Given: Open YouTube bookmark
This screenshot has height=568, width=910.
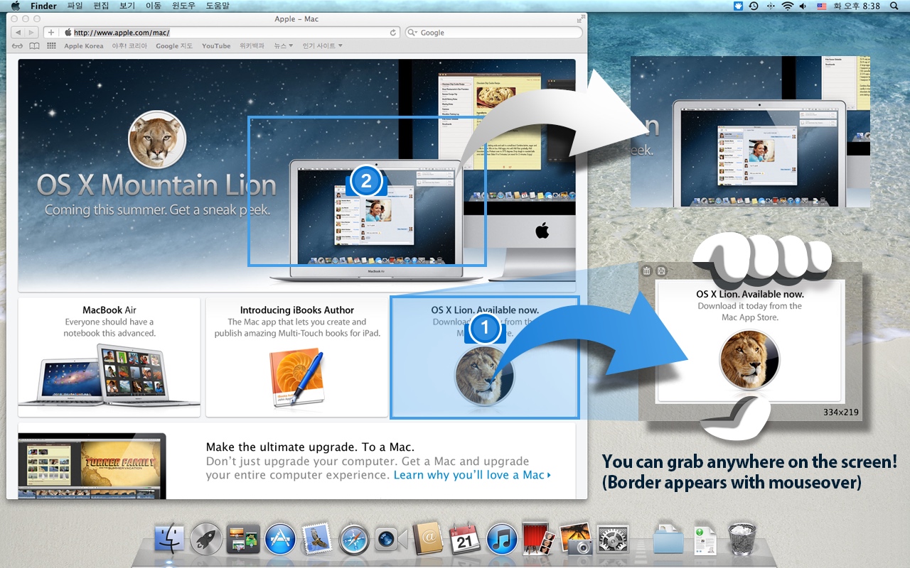Looking at the screenshot, I should pos(216,46).
